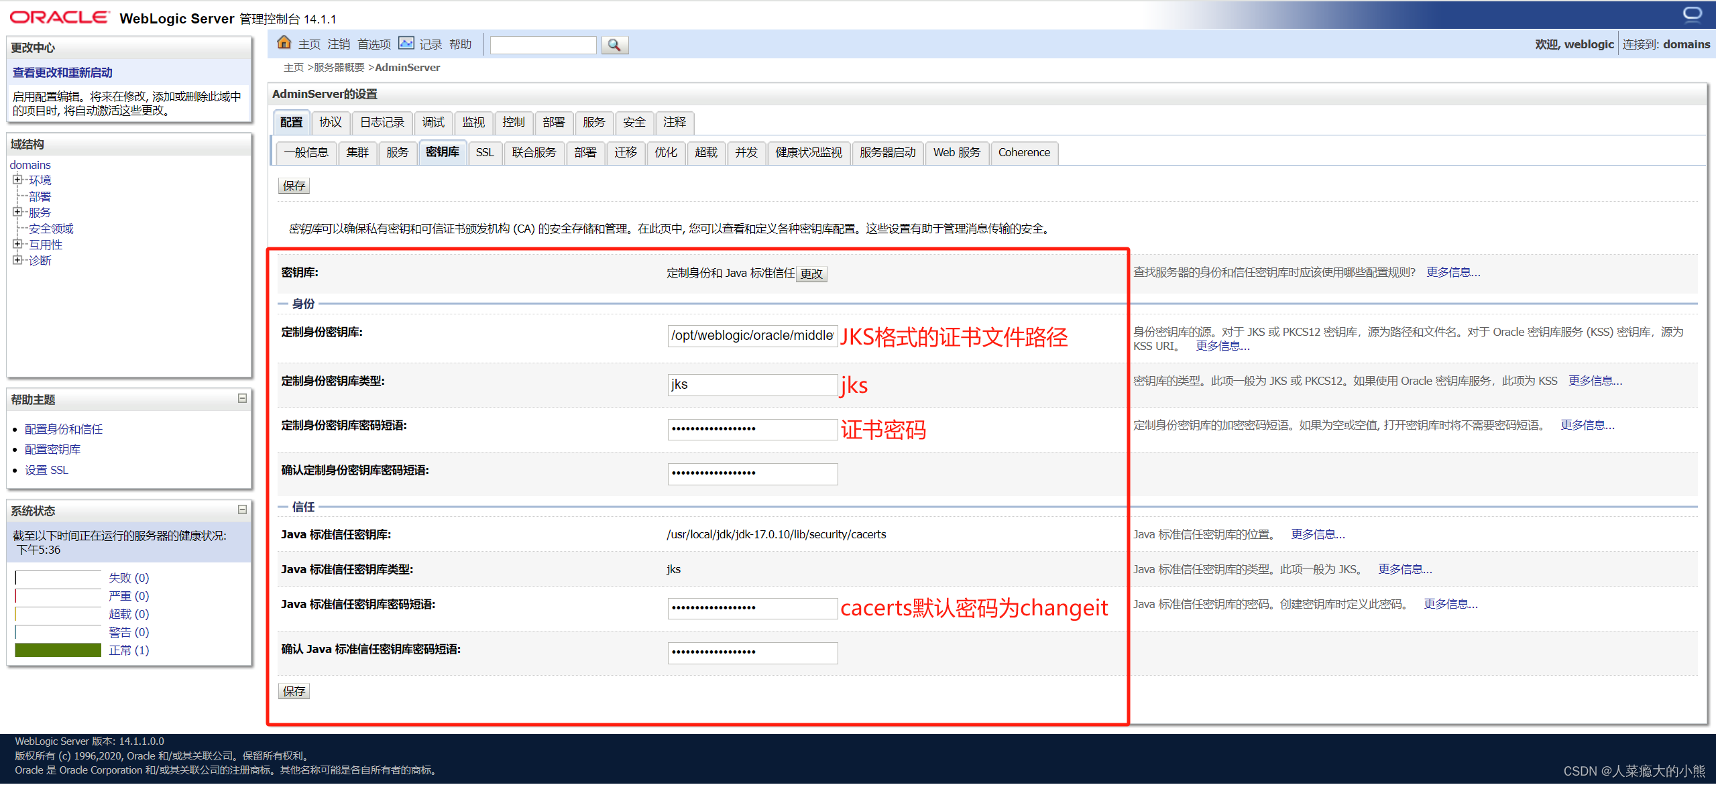This screenshot has width=1716, height=785.
Task: Collapse the 帮助主题 panel
Action: 242,398
